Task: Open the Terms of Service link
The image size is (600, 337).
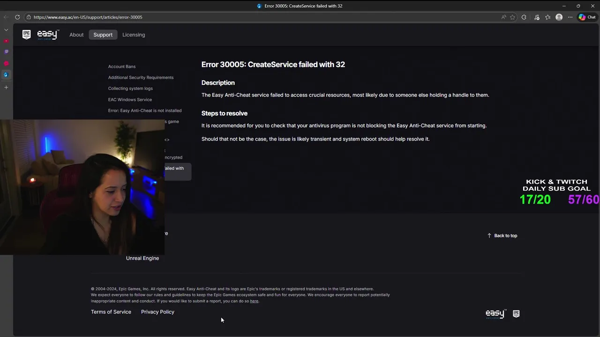Action: point(111,312)
